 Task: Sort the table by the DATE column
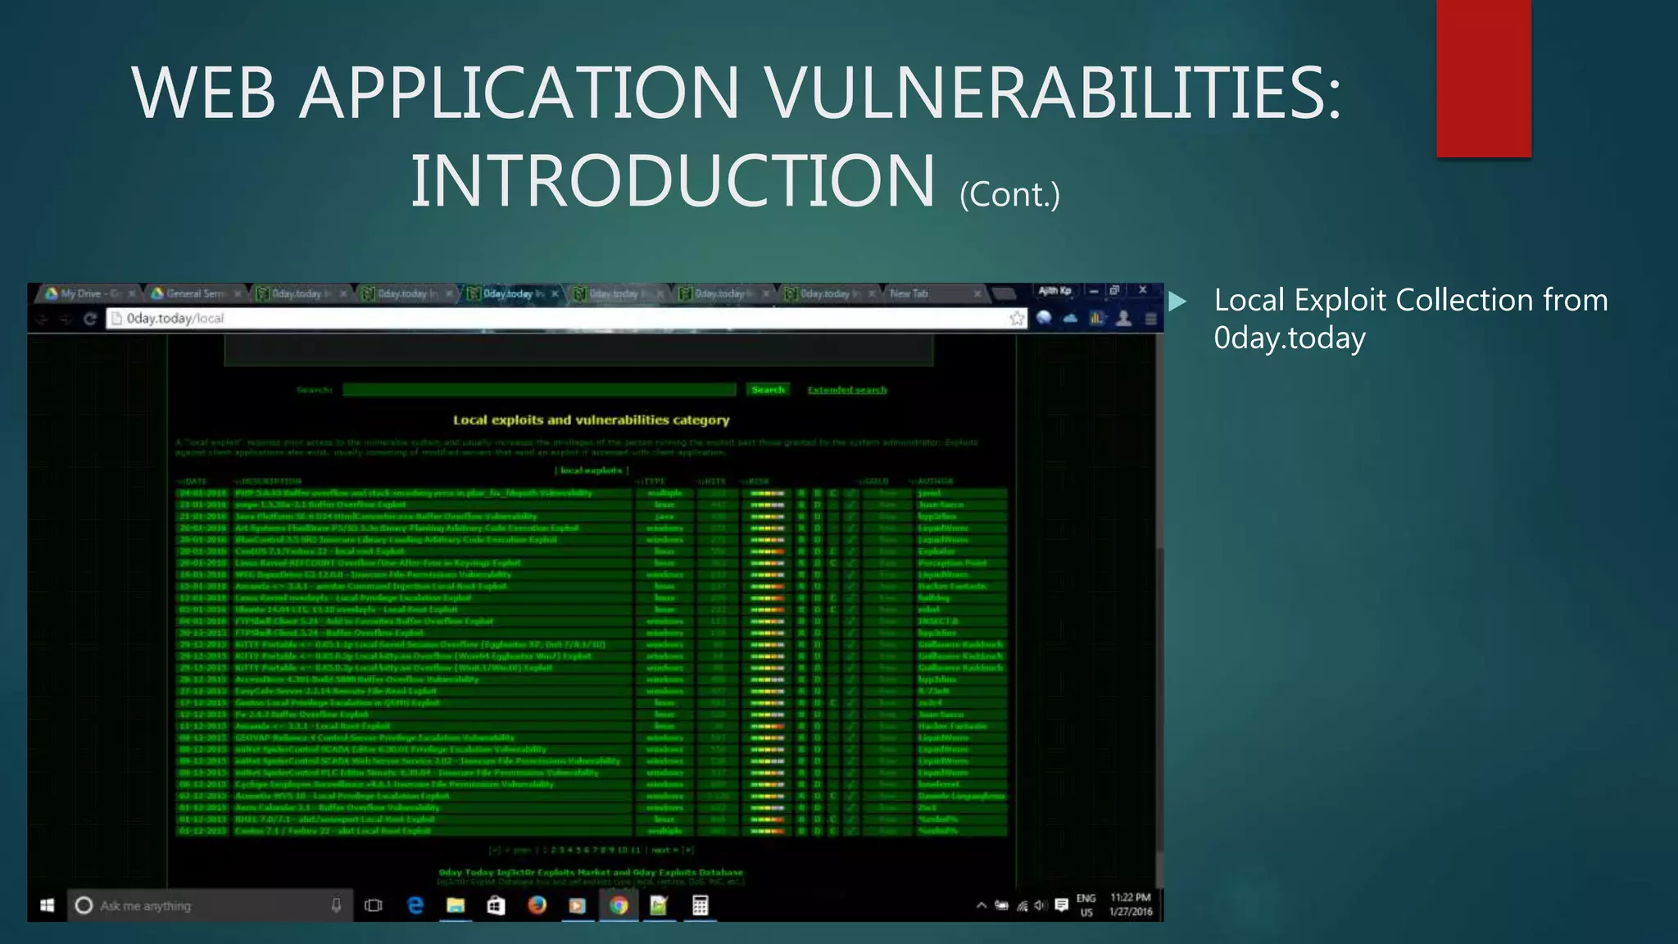click(x=193, y=482)
